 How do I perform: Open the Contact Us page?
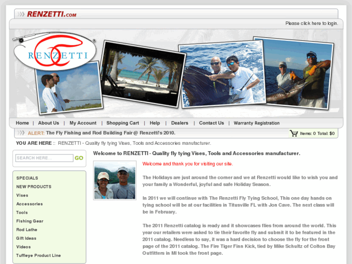point(212,123)
